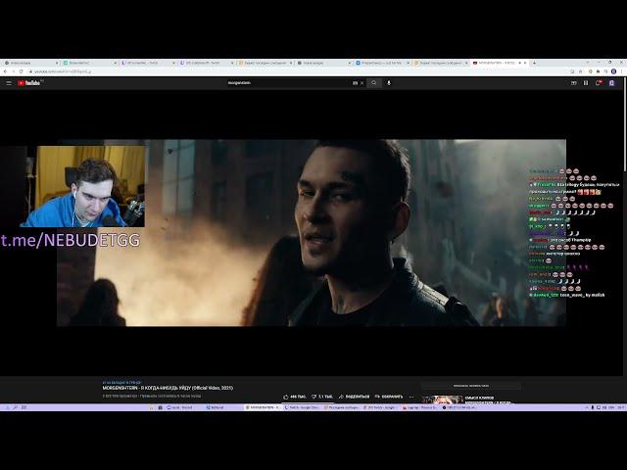Start voice search with microphone icon

click(x=389, y=83)
